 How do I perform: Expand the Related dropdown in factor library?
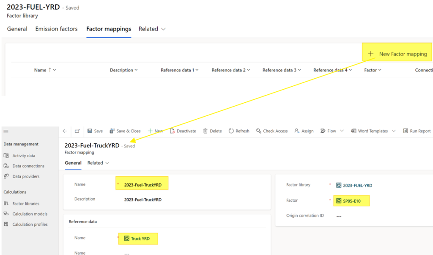(163, 29)
